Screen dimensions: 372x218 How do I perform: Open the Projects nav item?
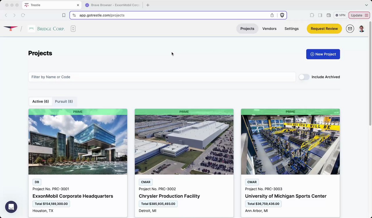247,28
